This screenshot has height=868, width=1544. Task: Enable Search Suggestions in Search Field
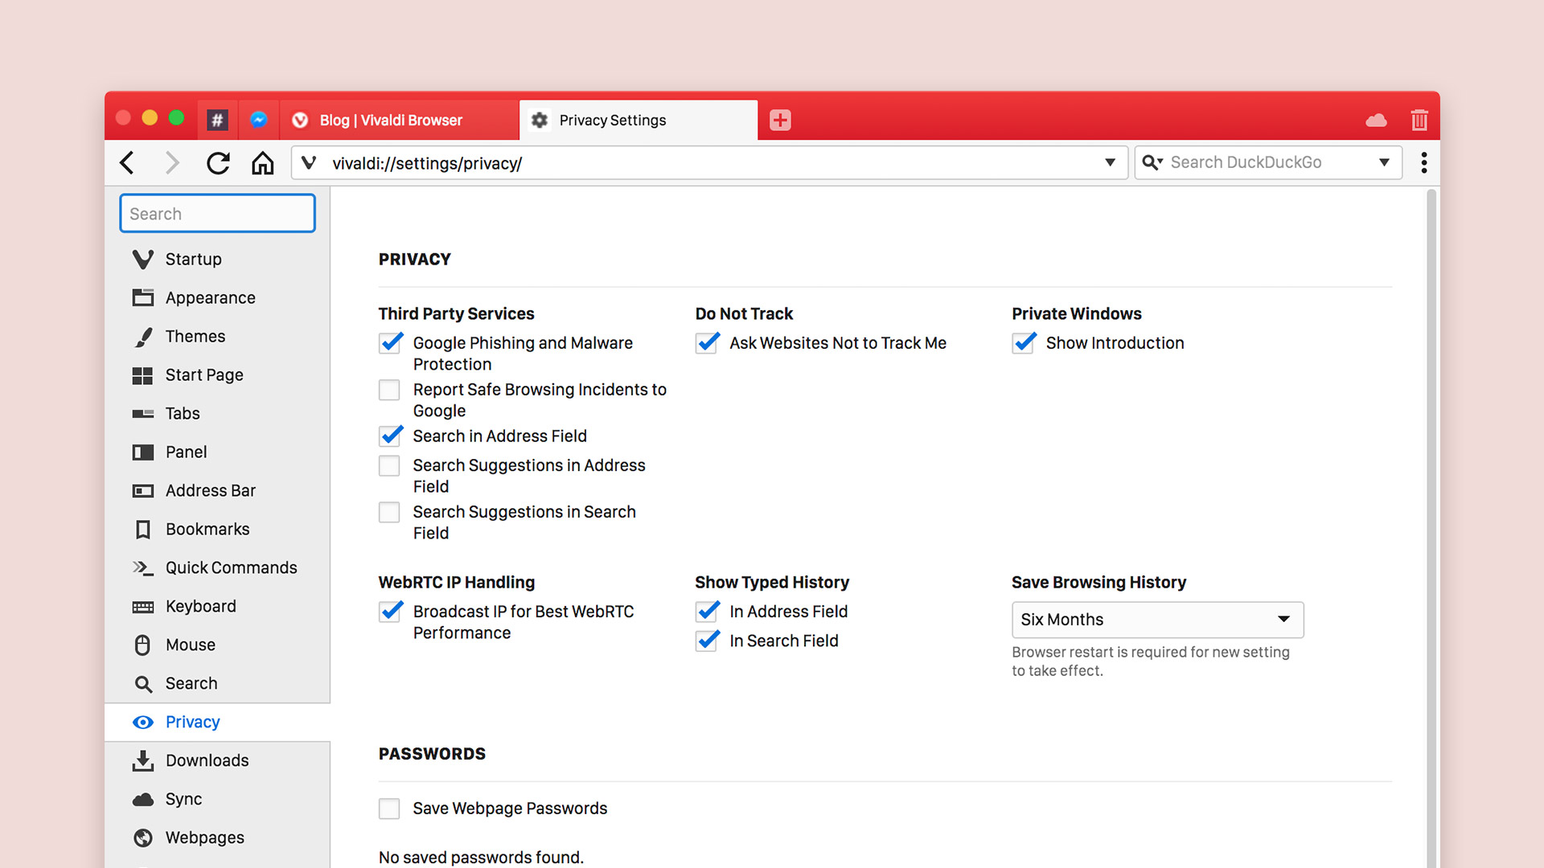click(x=389, y=512)
